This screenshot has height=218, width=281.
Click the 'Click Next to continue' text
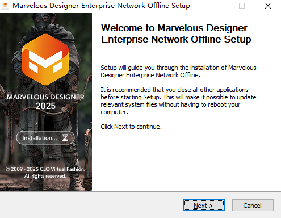(131, 127)
